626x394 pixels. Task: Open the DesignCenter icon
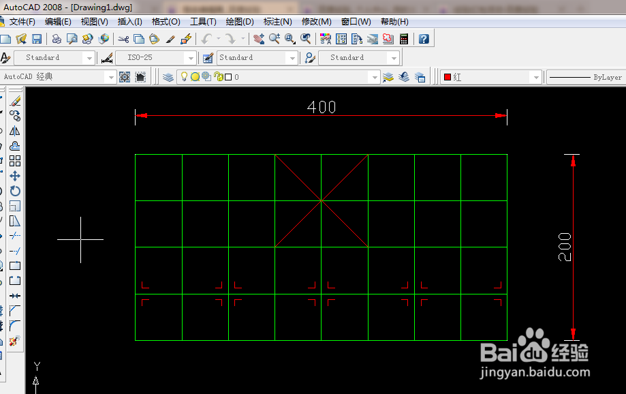click(x=341, y=39)
